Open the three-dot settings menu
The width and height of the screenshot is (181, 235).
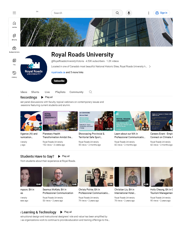149,13
